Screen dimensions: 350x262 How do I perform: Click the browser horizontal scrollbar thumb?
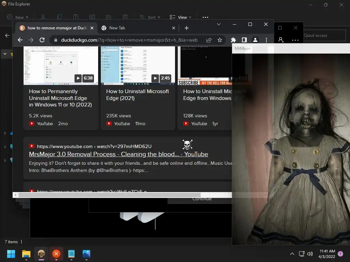click(x=109, y=195)
